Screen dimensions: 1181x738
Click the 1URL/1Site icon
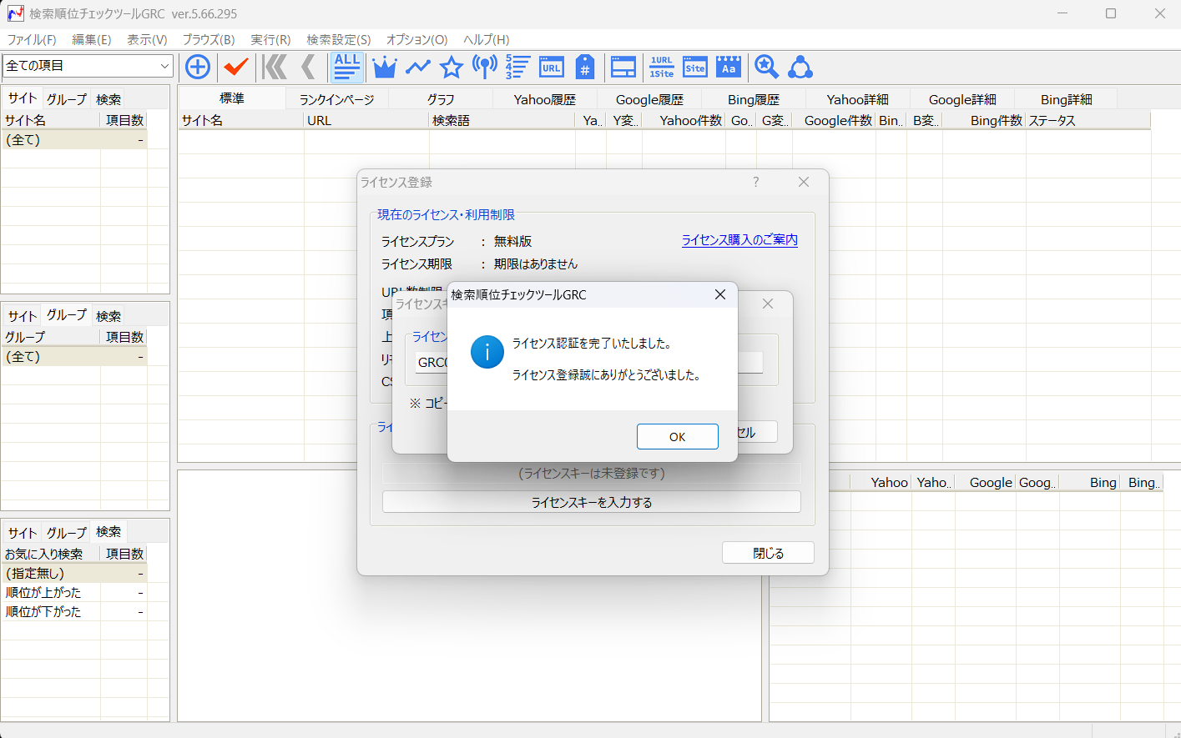tap(662, 67)
